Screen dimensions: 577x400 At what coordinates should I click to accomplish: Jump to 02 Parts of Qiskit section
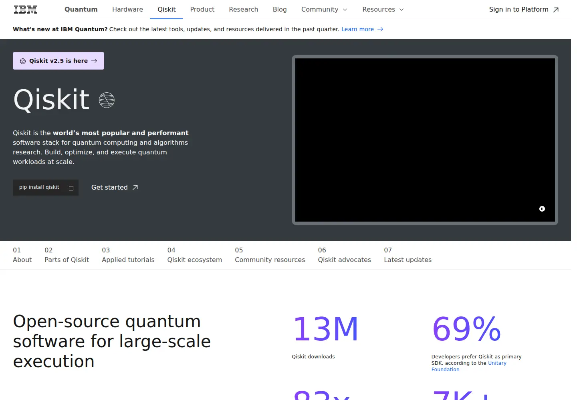point(67,255)
